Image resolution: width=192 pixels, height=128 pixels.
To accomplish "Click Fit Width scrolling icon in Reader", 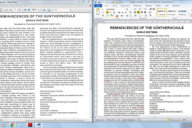I will 44,10.
